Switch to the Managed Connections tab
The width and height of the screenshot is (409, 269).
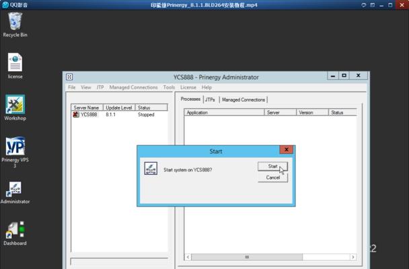pyautogui.click(x=244, y=100)
